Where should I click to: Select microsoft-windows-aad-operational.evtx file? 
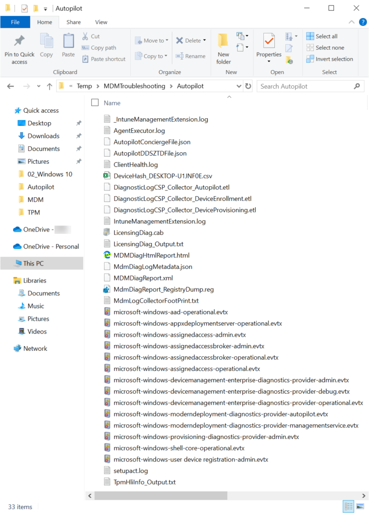171,312
